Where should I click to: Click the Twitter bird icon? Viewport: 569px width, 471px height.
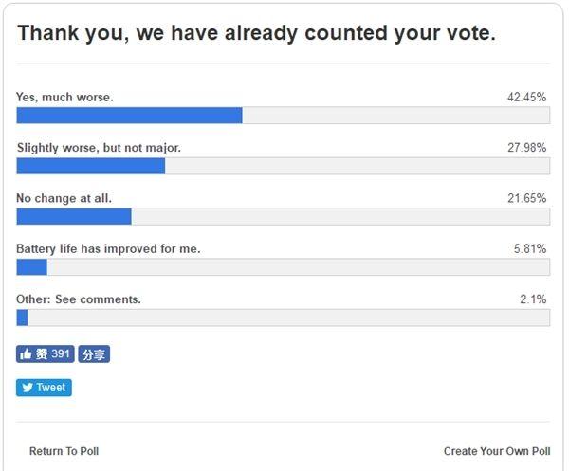28,388
